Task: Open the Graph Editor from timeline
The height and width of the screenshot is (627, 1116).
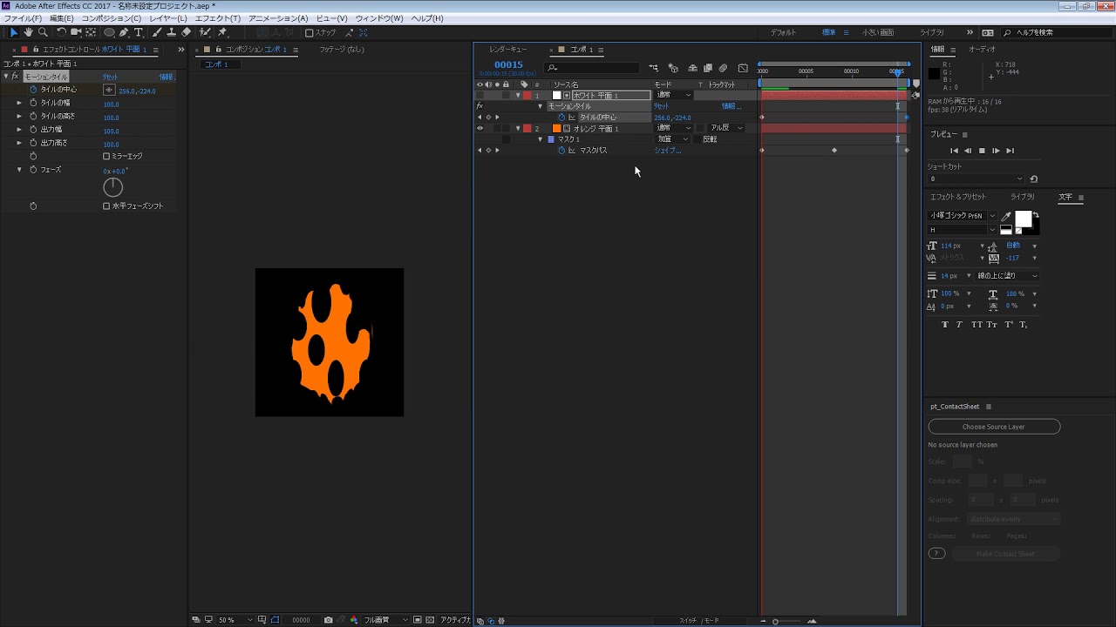Action: coord(743,68)
